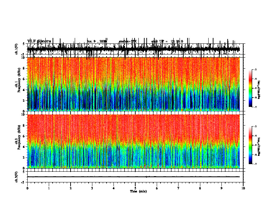Screen dimensions: 274x211
Task: Click the ch.3 voltage trace panel
Action: [135, 177]
